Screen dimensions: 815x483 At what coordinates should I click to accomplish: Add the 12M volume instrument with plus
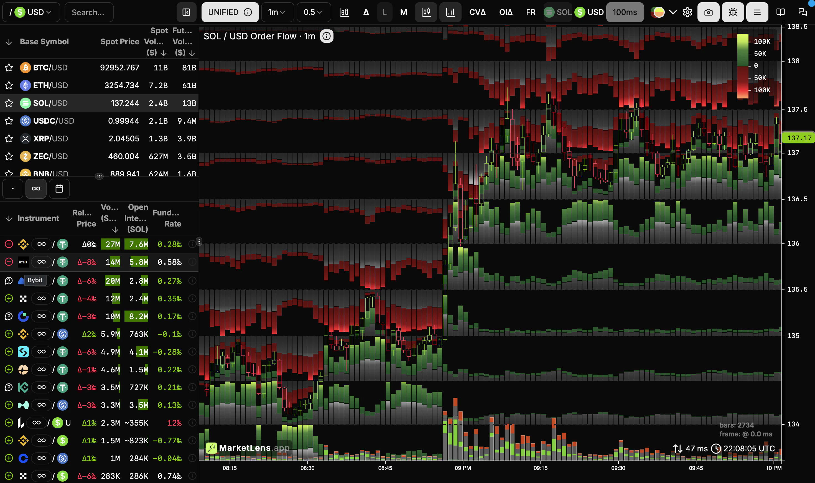coord(9,298)
